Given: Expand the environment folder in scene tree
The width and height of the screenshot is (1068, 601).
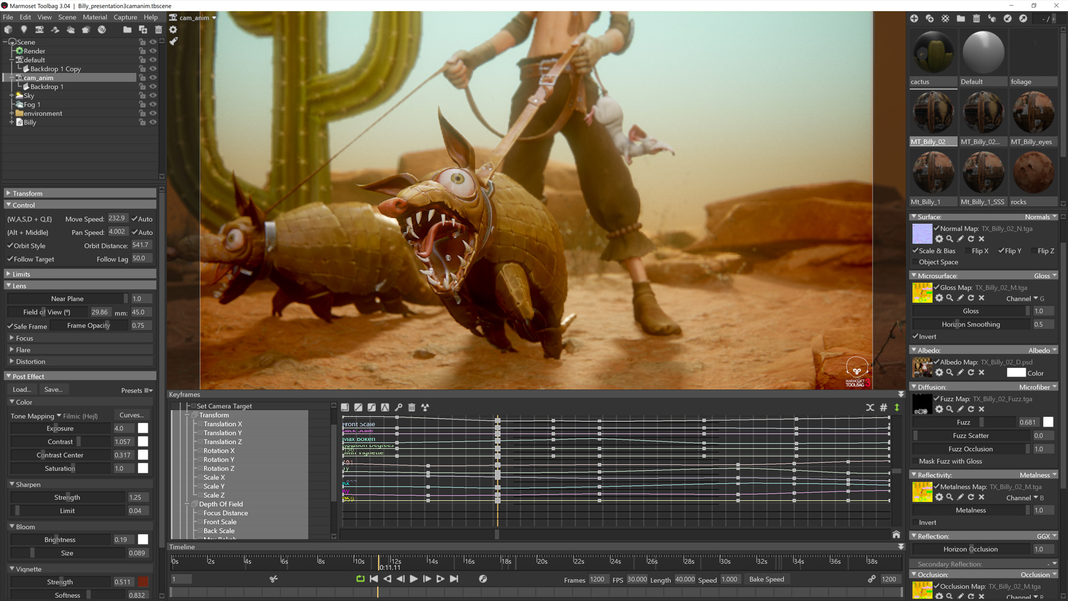Looking at the screenshot, I should coord(11,113).
